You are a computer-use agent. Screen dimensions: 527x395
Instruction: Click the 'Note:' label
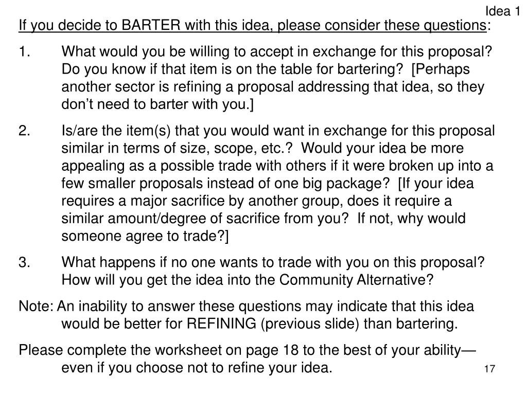tap(36, 306)
